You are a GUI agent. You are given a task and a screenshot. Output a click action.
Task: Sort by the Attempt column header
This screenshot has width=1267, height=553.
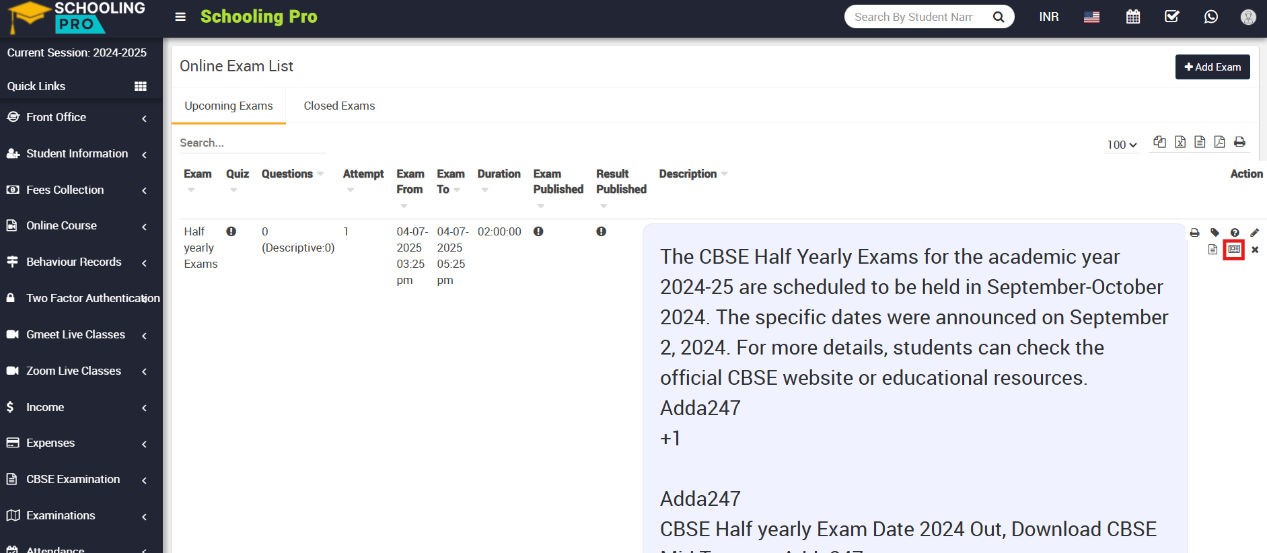363,174
